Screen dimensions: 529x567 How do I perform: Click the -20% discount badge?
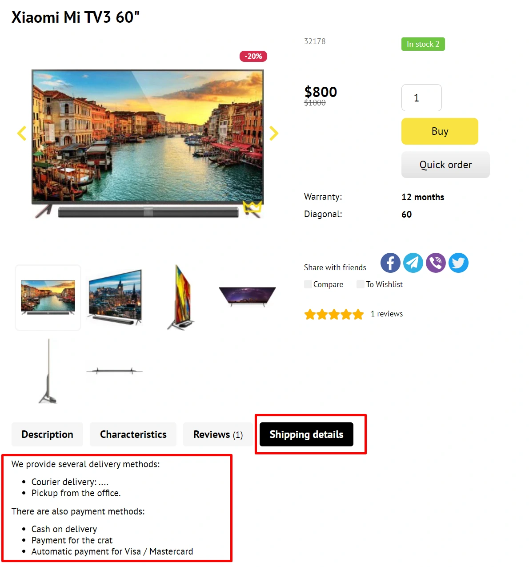[253, 57]
